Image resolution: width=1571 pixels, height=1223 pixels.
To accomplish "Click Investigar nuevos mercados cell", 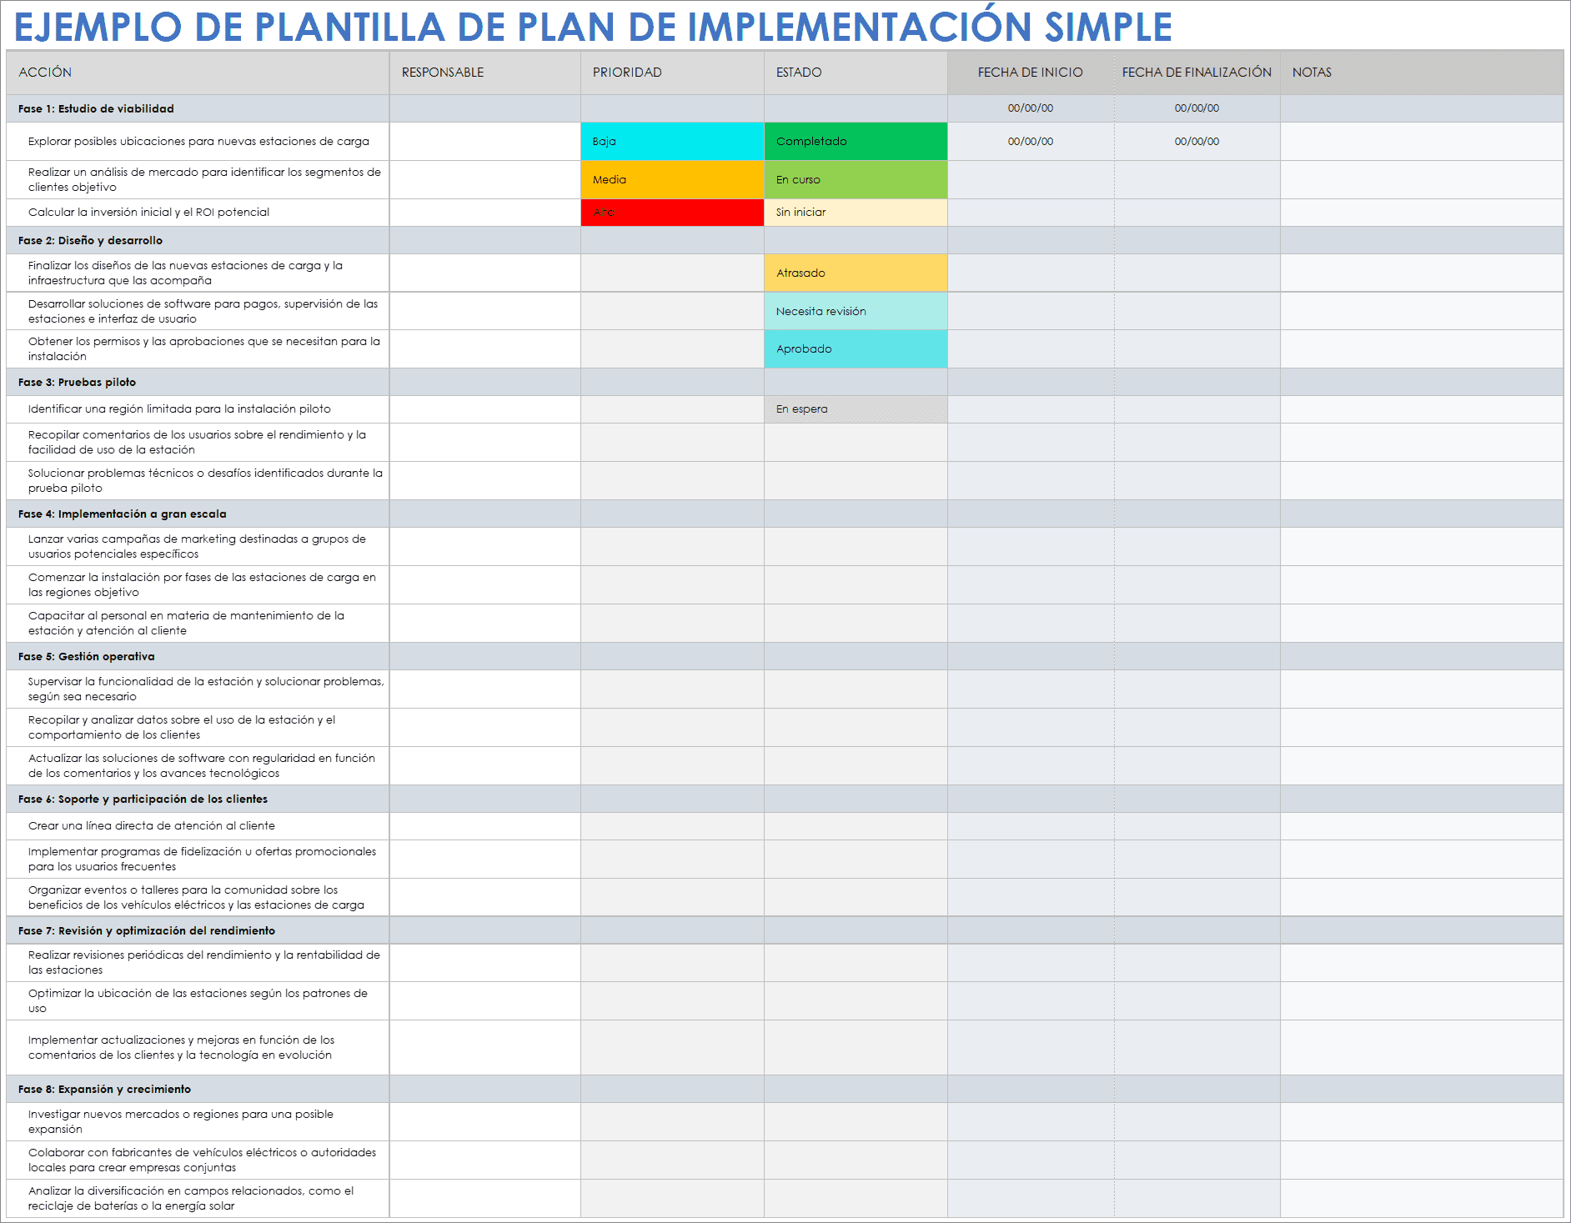I will point(198,1122).
